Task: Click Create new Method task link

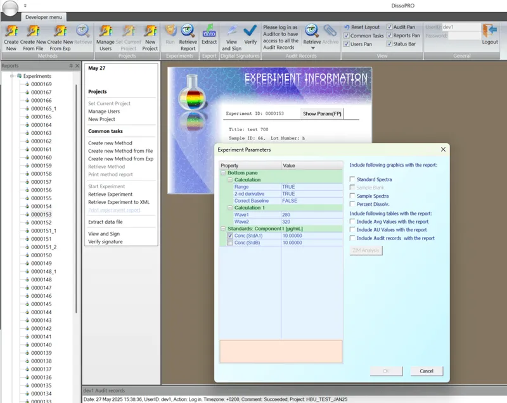Action: coord(110,143)
